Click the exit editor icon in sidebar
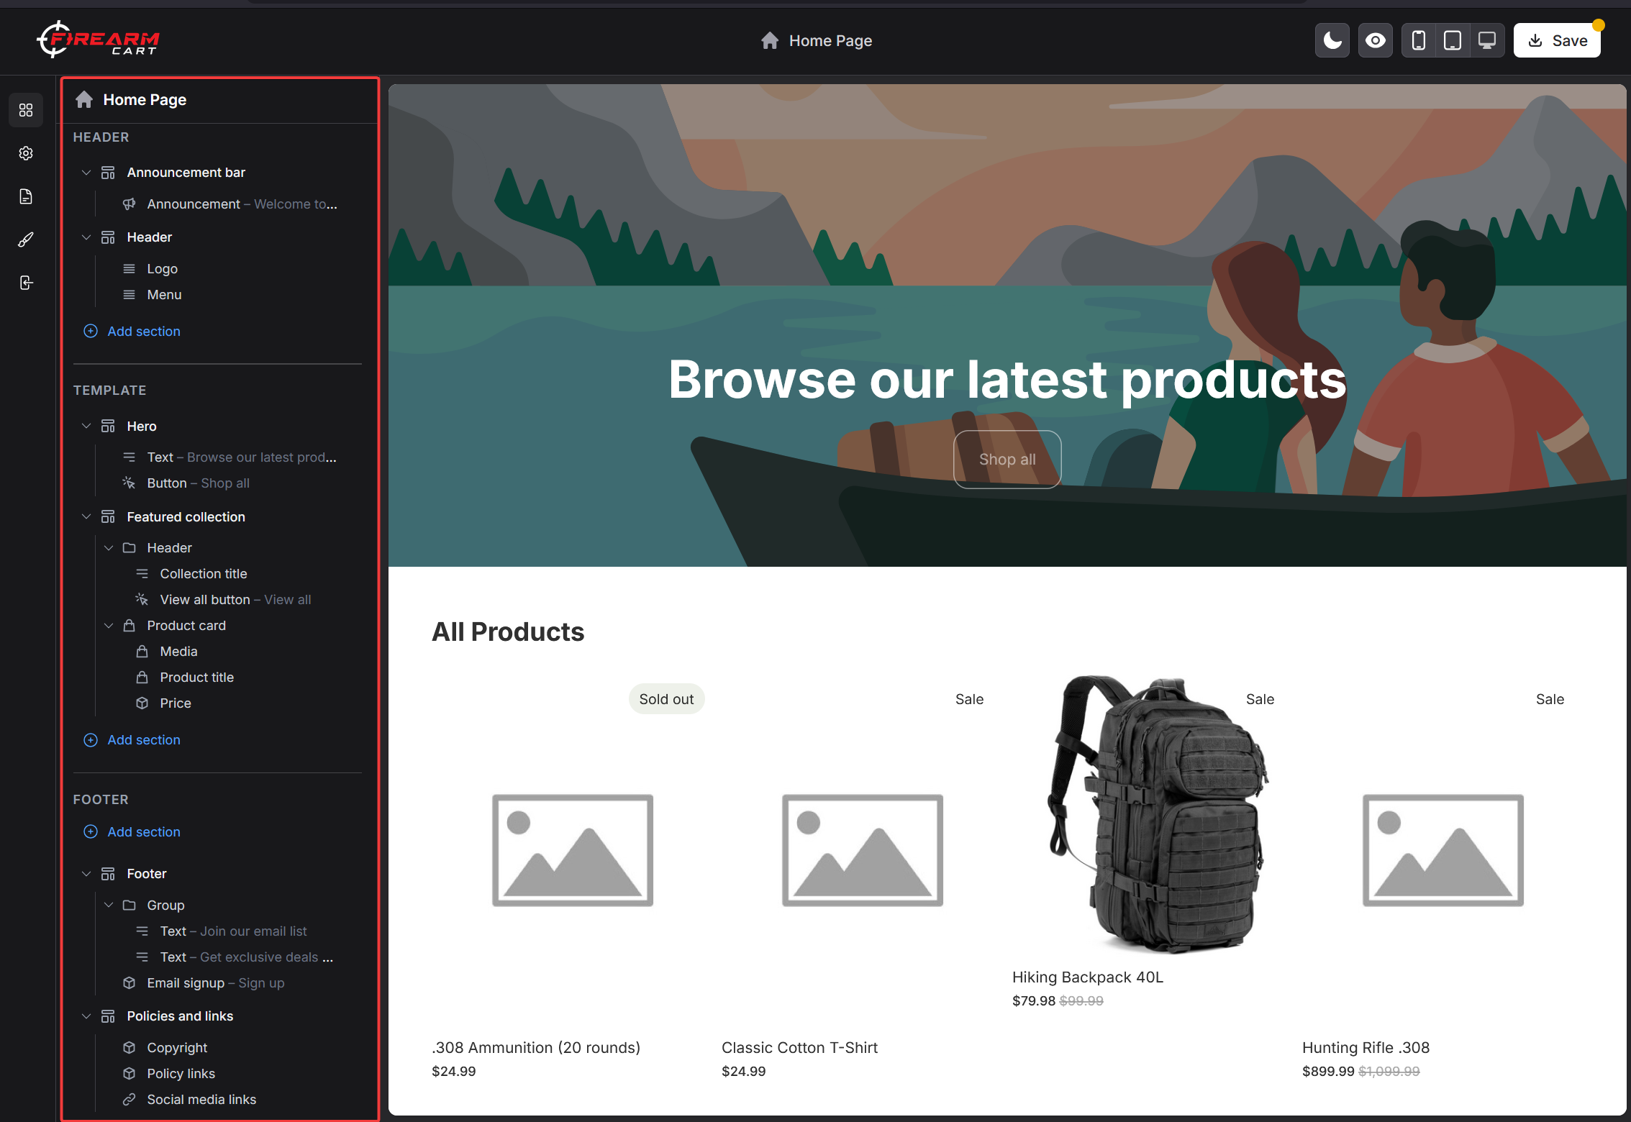 (x=26, y=283)
